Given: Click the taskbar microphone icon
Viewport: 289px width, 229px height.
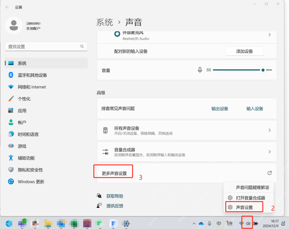Looking at the screenshot, I should click(x=210, y=224).
